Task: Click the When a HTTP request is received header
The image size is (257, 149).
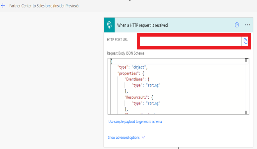Action: (178, 25)
